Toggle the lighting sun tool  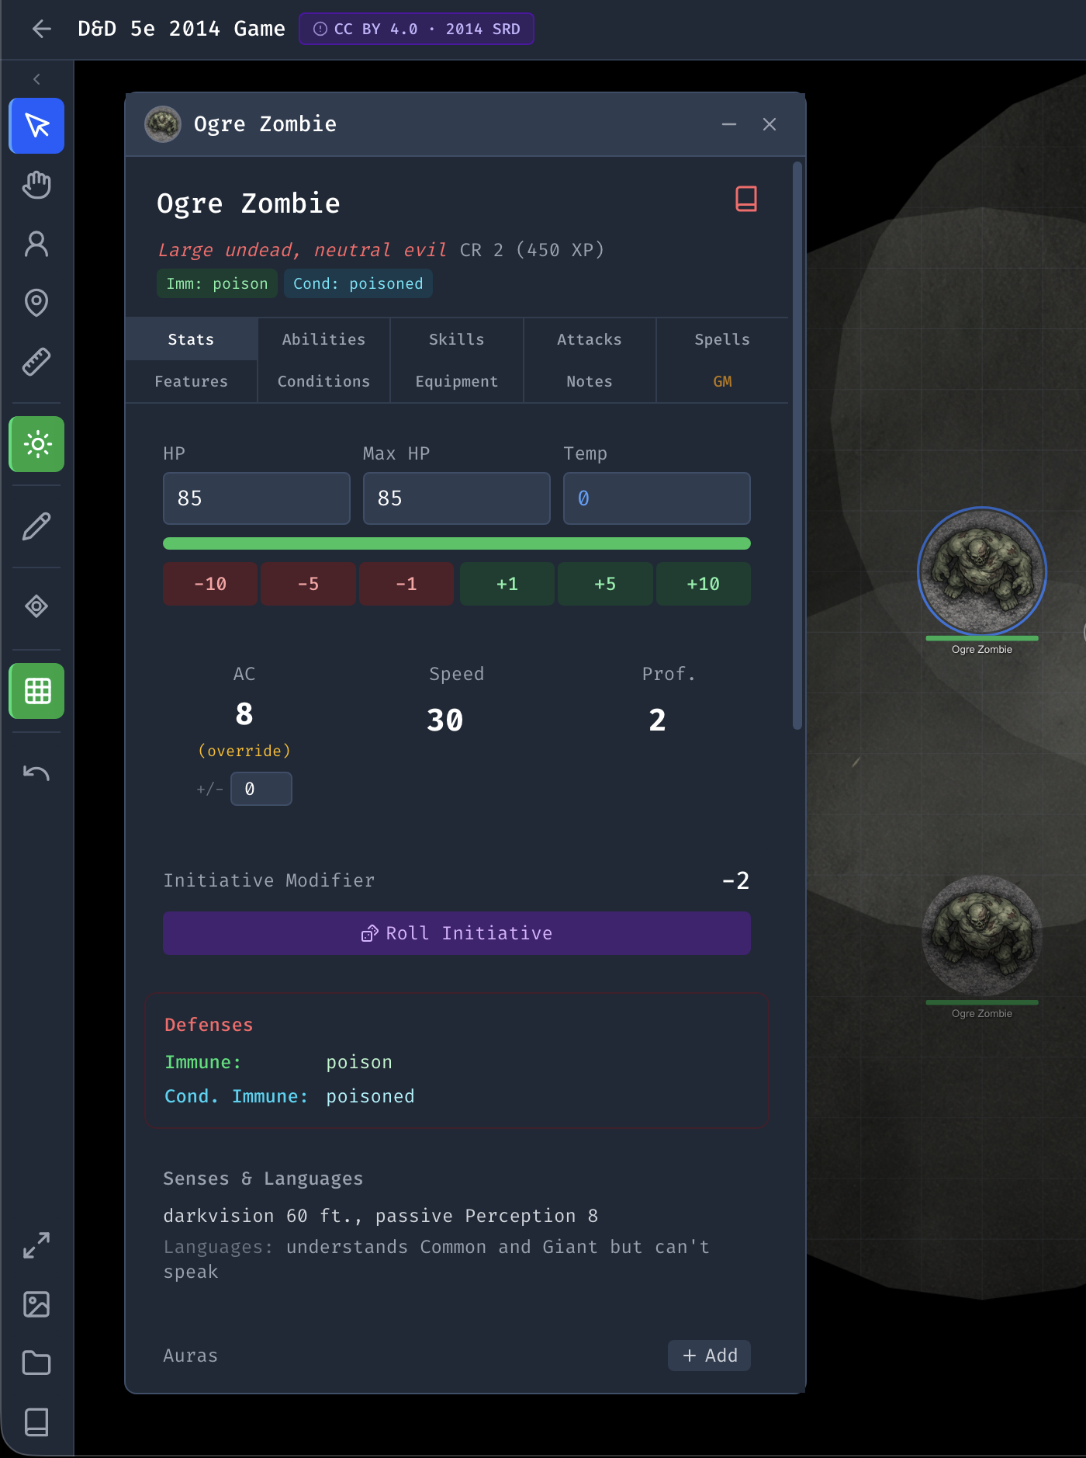(36, 444)
